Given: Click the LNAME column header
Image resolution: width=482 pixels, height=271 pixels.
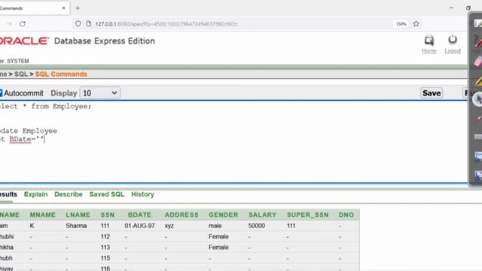Looking at the screenshot, I should tap(78, 215).
